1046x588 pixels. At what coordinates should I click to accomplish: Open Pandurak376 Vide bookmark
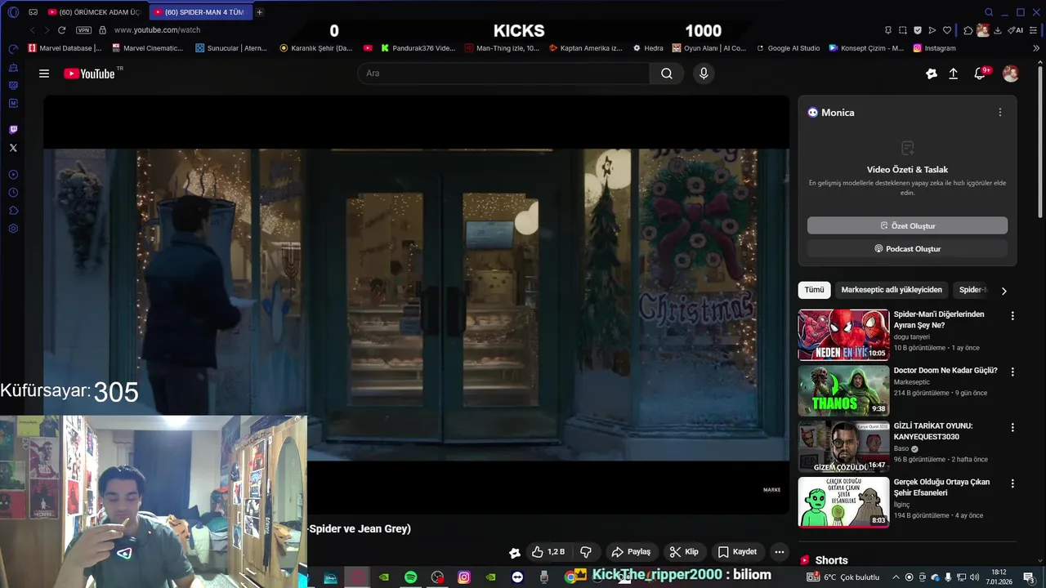(x=418, y=48)
